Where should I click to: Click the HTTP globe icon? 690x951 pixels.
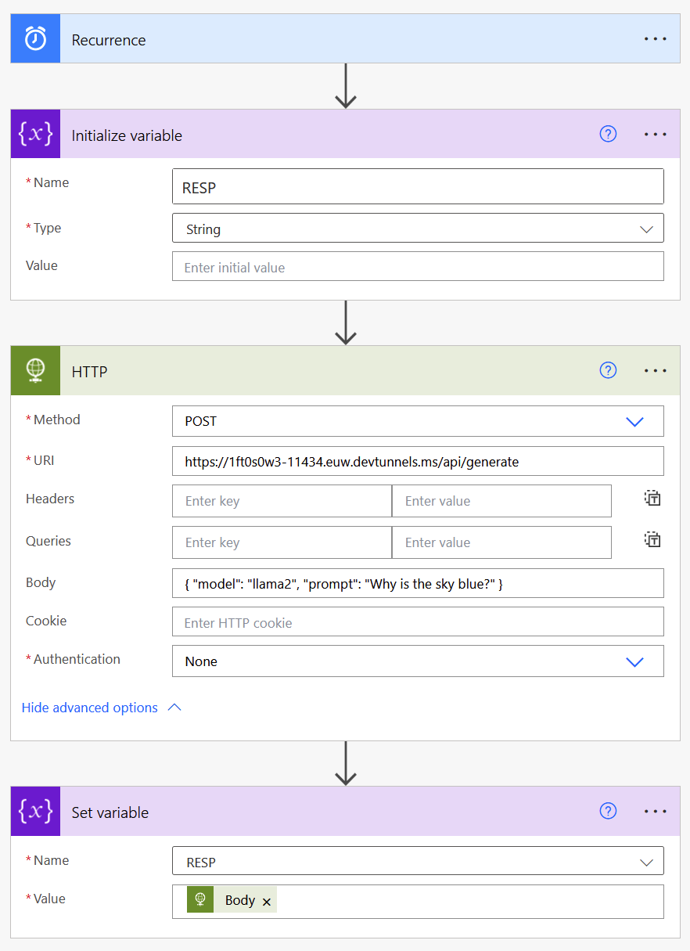[34, 370]
